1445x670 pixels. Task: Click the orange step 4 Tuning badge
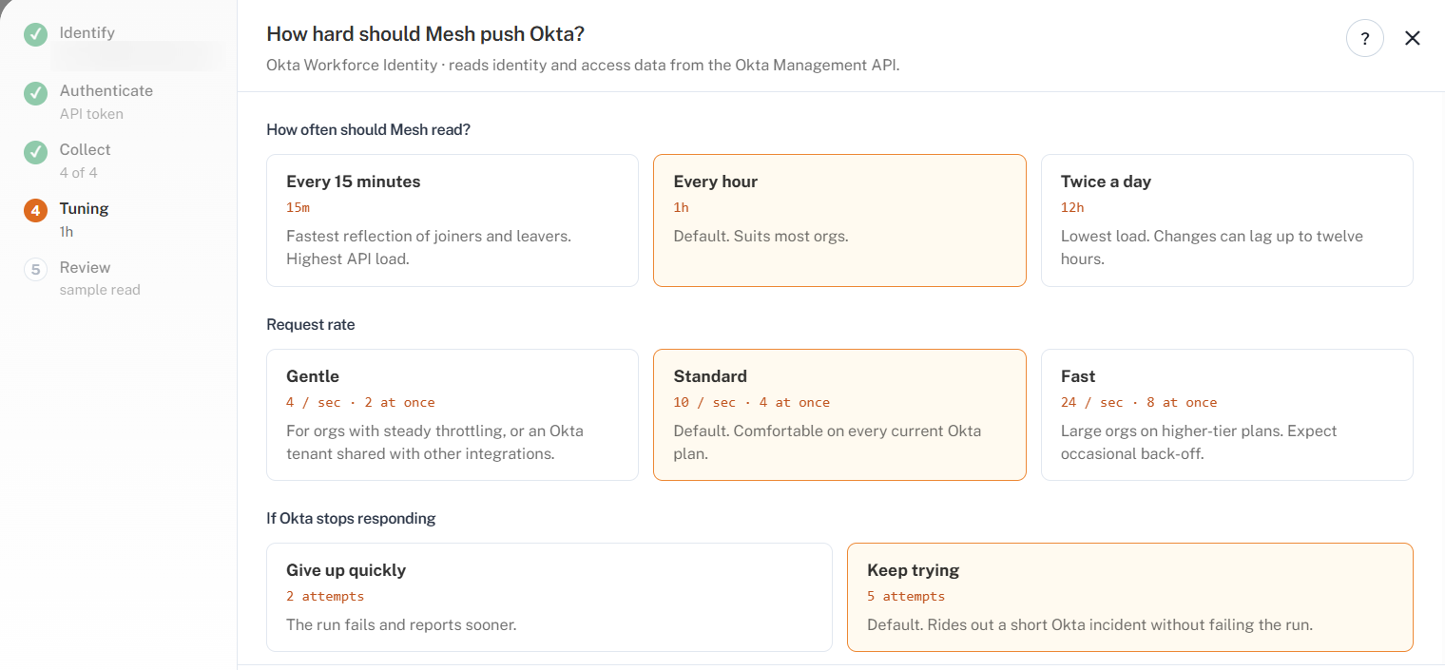35,211
